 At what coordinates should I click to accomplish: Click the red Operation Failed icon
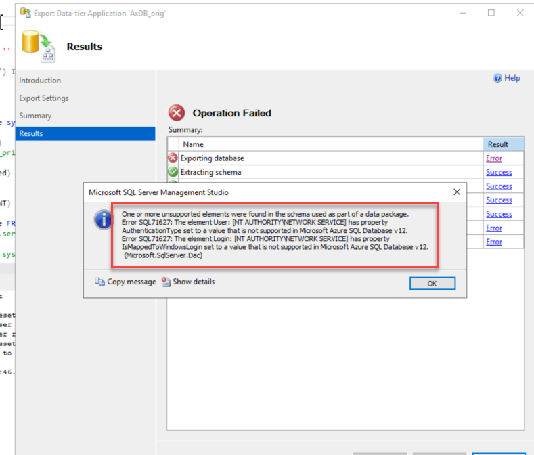(177, 113)
